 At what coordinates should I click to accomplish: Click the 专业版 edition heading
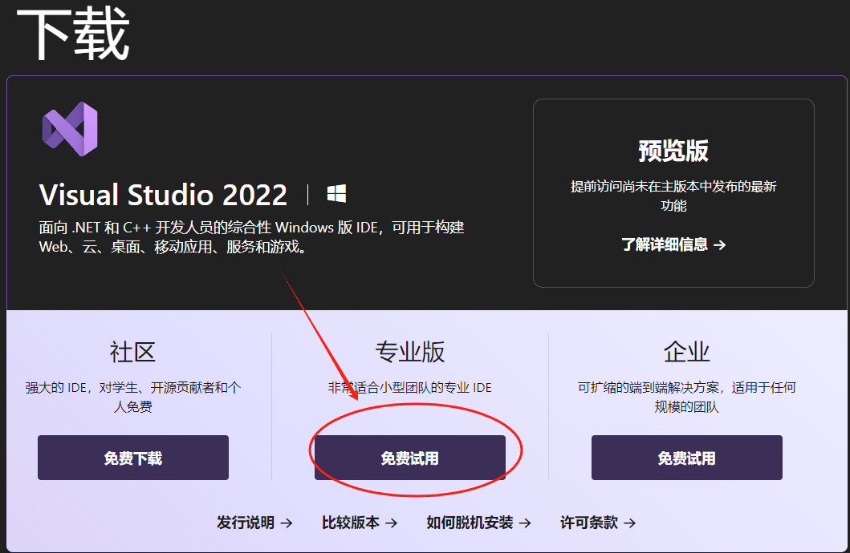click(x=410, y=353)
